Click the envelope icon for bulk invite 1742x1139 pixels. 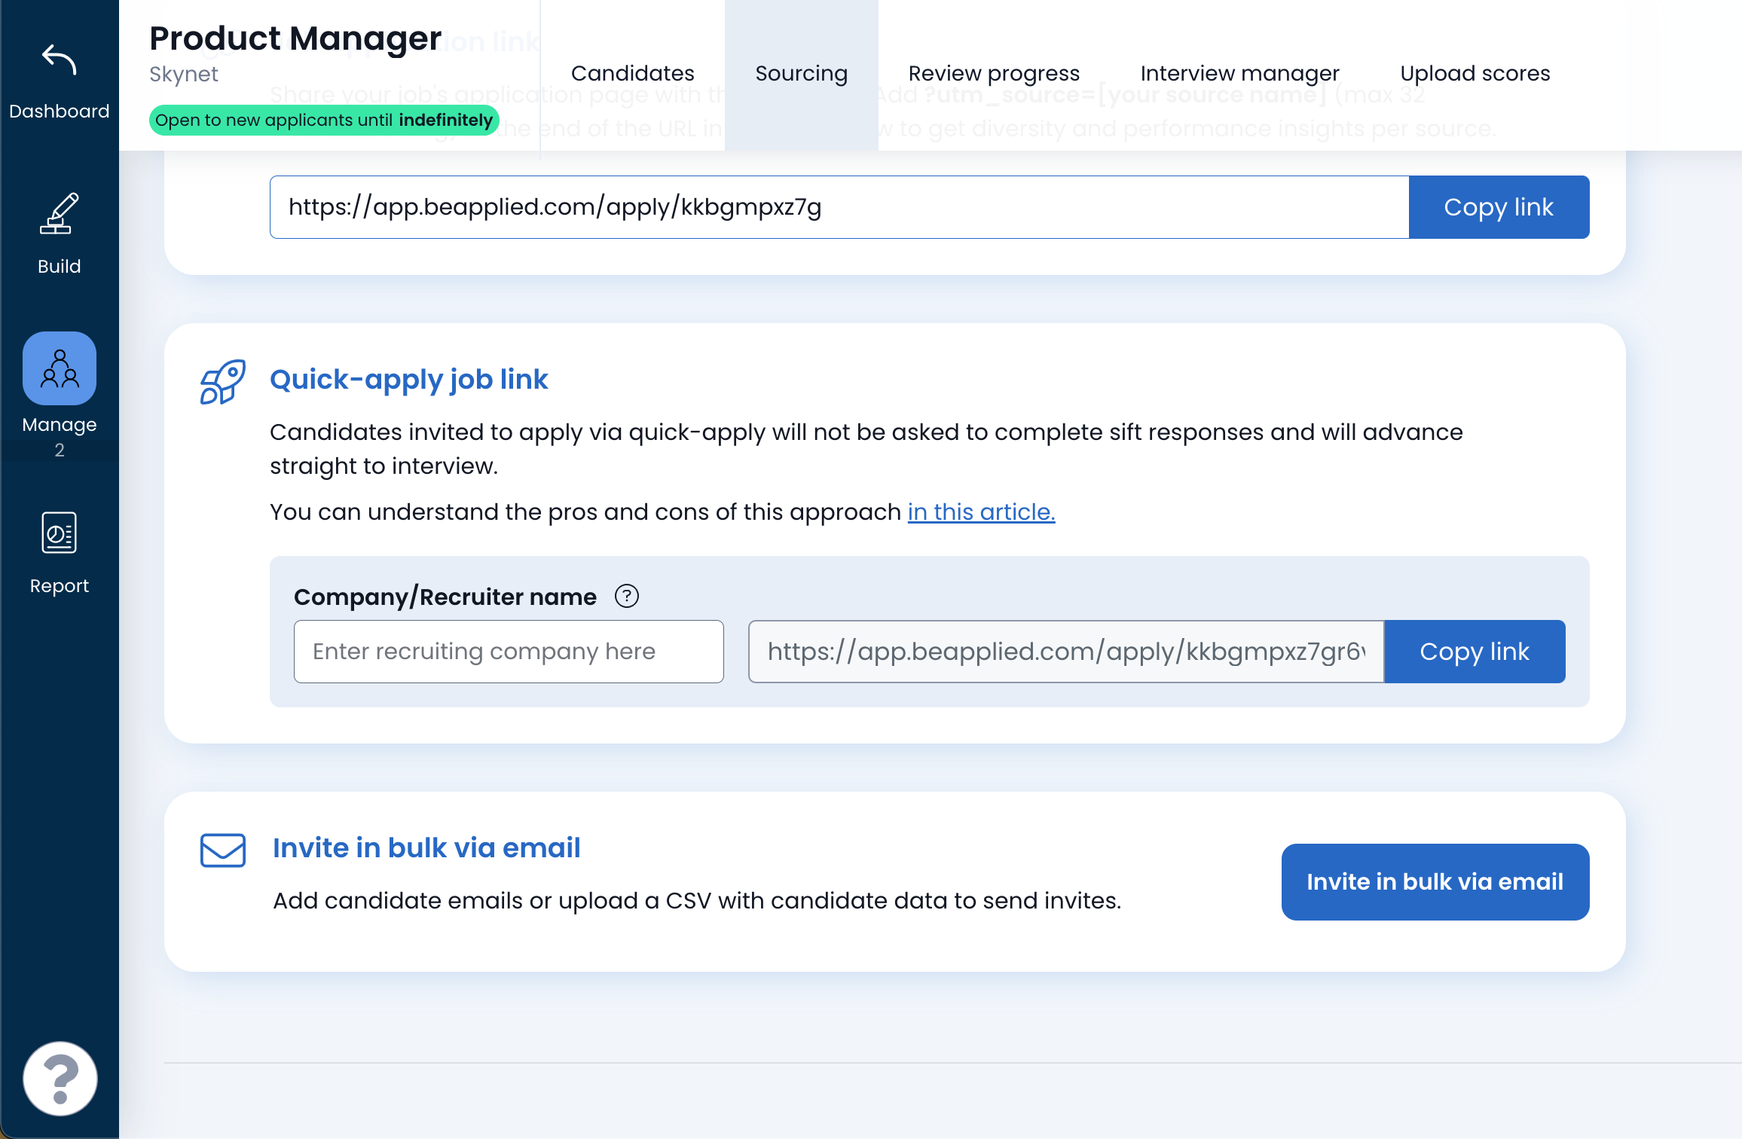223,850
